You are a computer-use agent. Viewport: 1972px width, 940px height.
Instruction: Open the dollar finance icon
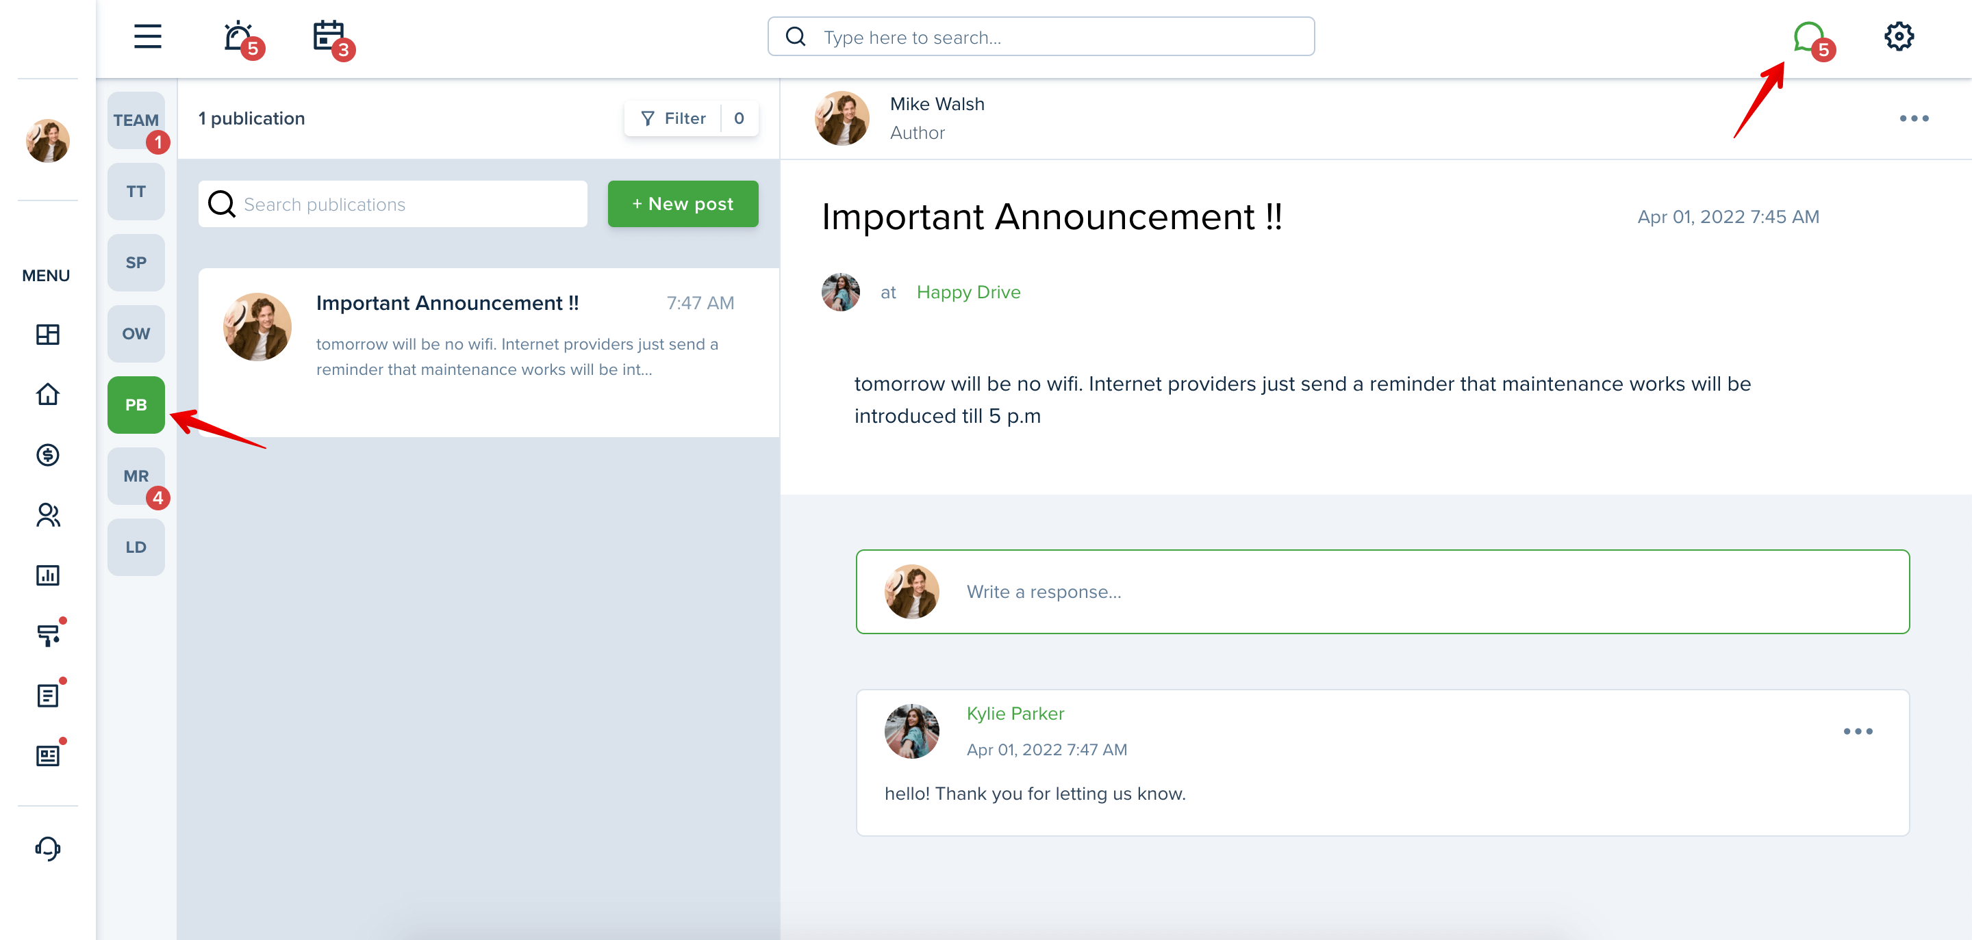(x=47, y=455)
